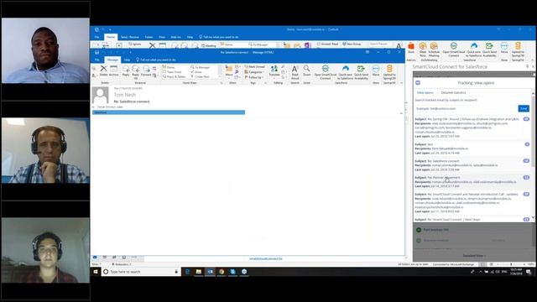Quick Send Availability in main Outlook ribbon
Viewport: 537px width, 302px height.
tap(489, 49)
